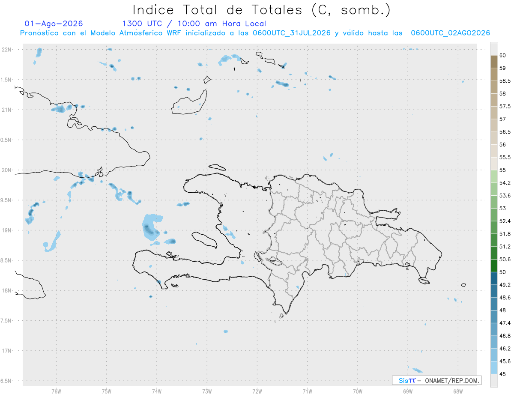Click the "70W" longitude label
Image resolution: width=514 pixels, height=397 pixels.
click(358, 391)
